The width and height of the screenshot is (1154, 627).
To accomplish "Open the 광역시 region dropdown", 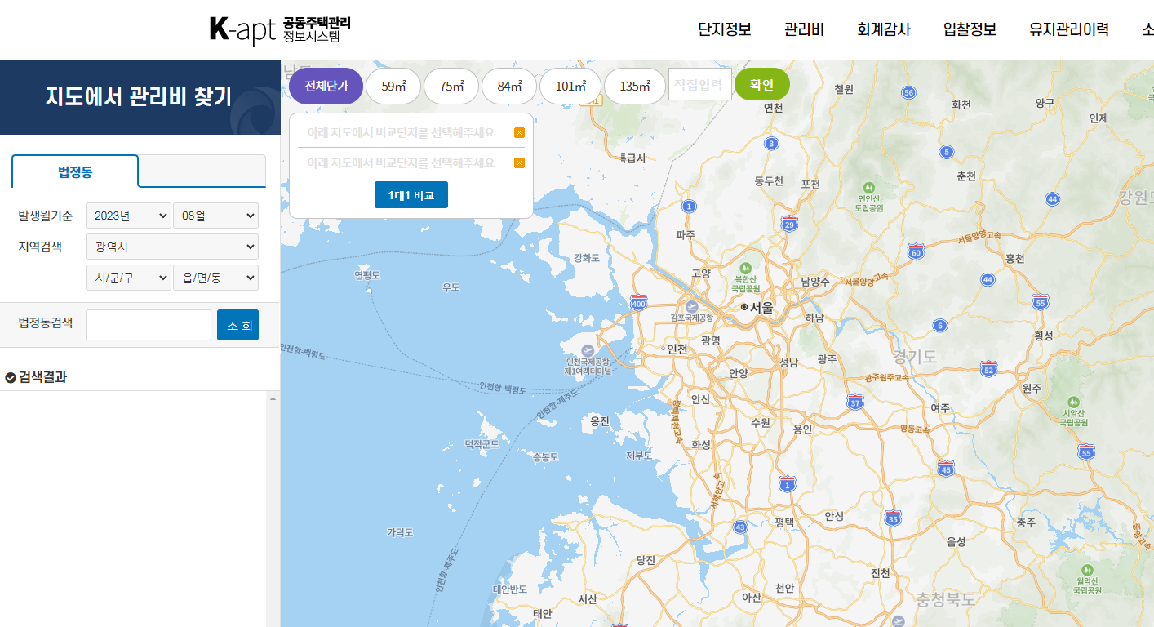I will coord(172,247).
